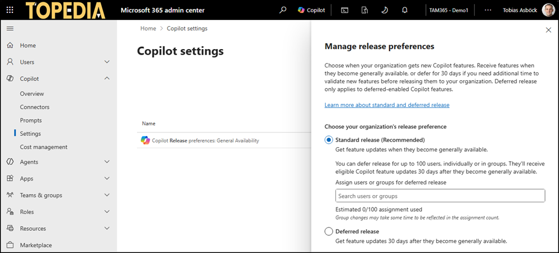This screenshot has height=253, width=559.
Task: Click the Estimated 0/100 assignment used text
Action: (378, 210)
